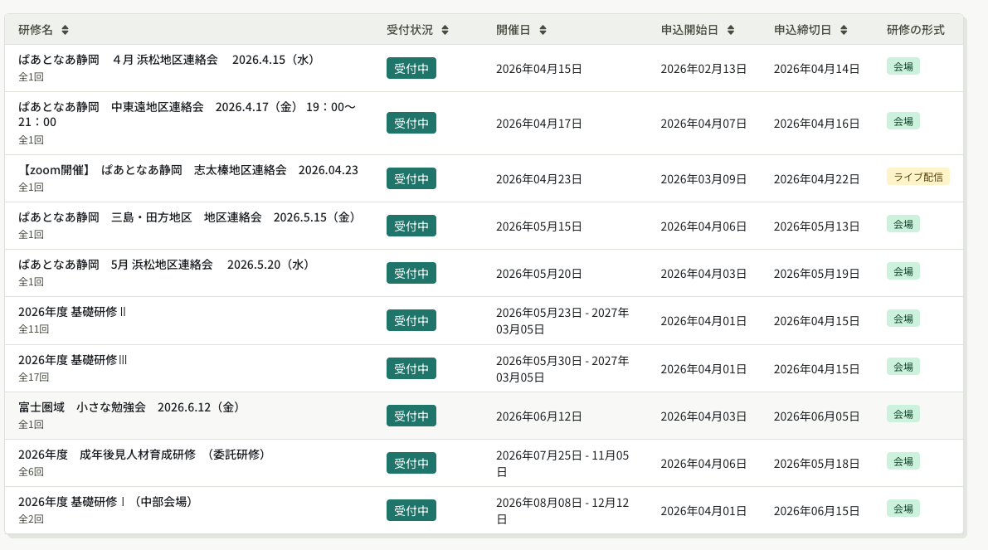This screenshot has width=988, height=550.
Task: Open 4月 浜松地区連絡会 2026.4.15 training
Action: [x=166, y=60]
